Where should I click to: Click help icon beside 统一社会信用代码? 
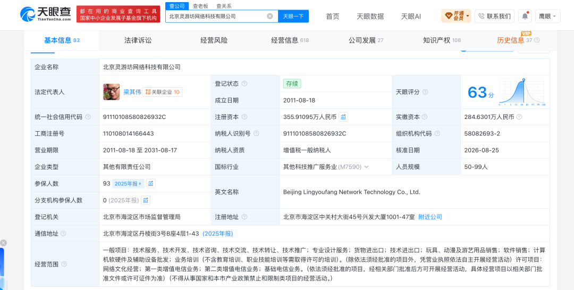[x=88, y=117]
